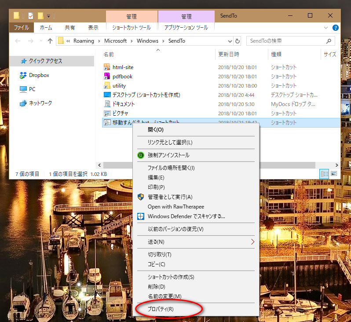Choose プロパティ(R) from the context menu
Image resolution: width=351 pixels, height=322 pixels.
pos(161,309)
